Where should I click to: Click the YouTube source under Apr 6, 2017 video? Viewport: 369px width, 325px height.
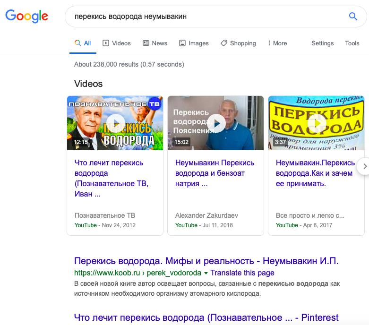287,225
